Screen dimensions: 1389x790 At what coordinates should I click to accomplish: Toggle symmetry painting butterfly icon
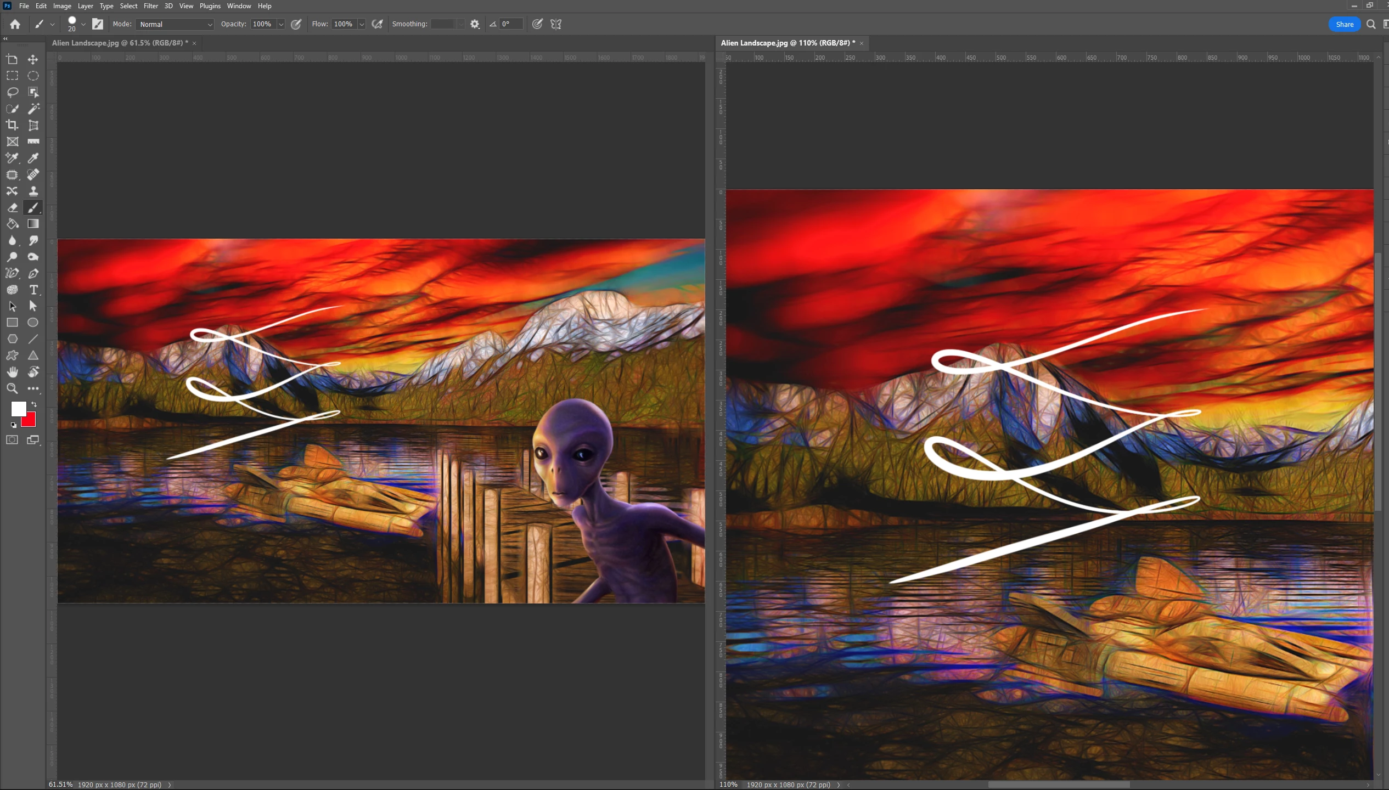pyautogui.click(x=556, y=24)
